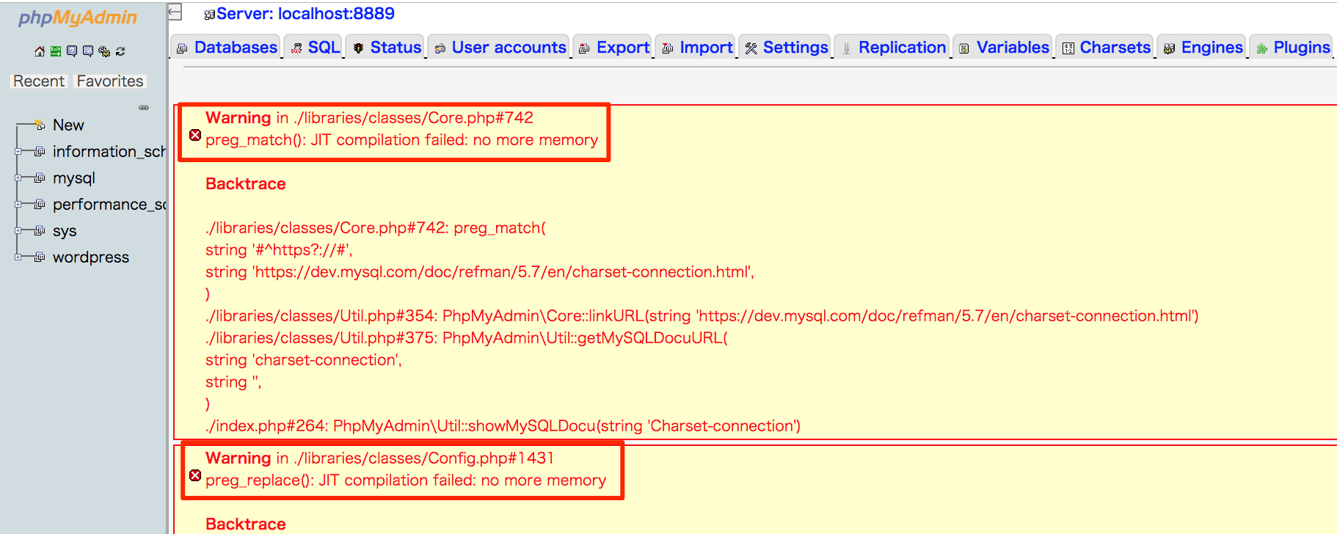The width and height of the screenshot is (1337, 534).
Task: Click the Home icon in the sidebar
Action: pos(40,51)
